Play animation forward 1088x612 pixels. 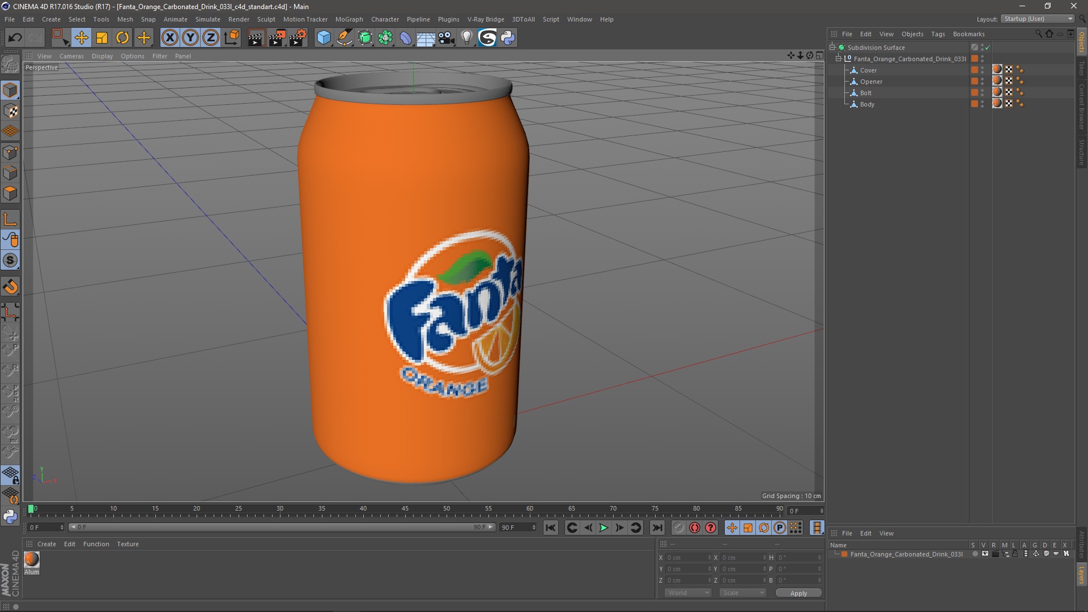(x=604, y=528)
